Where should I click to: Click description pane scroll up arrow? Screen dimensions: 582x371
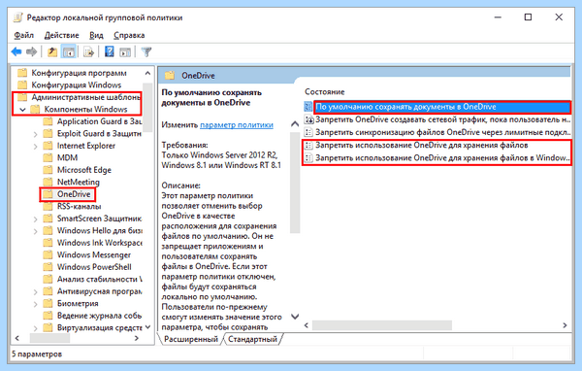pos(295,123)
